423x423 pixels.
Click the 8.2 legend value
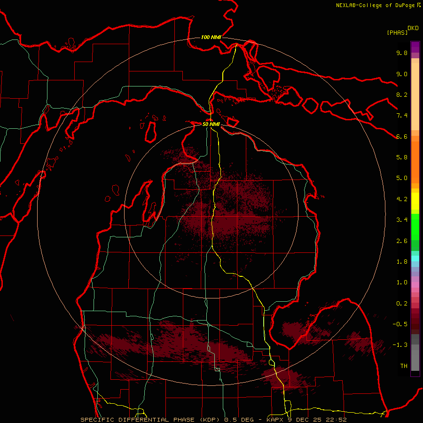(402, 94)
